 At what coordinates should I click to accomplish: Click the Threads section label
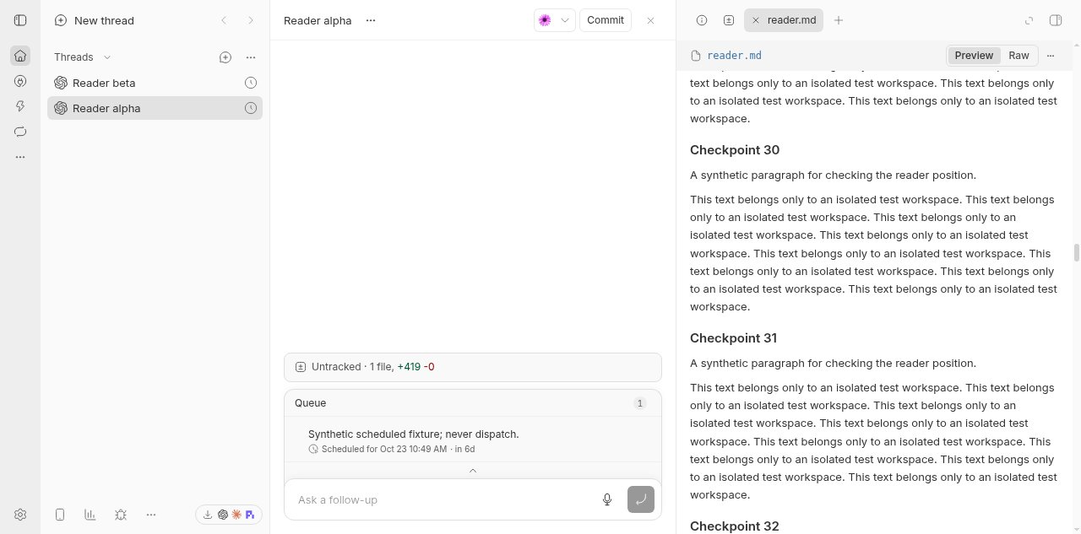click(73, 57)
